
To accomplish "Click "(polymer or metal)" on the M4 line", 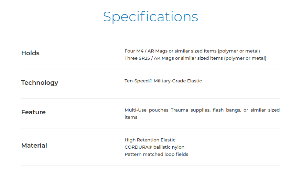I will pos(239,51).
